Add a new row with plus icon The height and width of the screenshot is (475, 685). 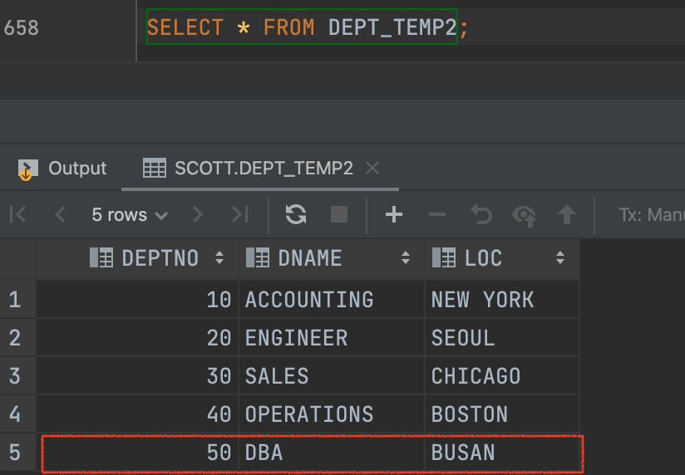coord(393,214)
